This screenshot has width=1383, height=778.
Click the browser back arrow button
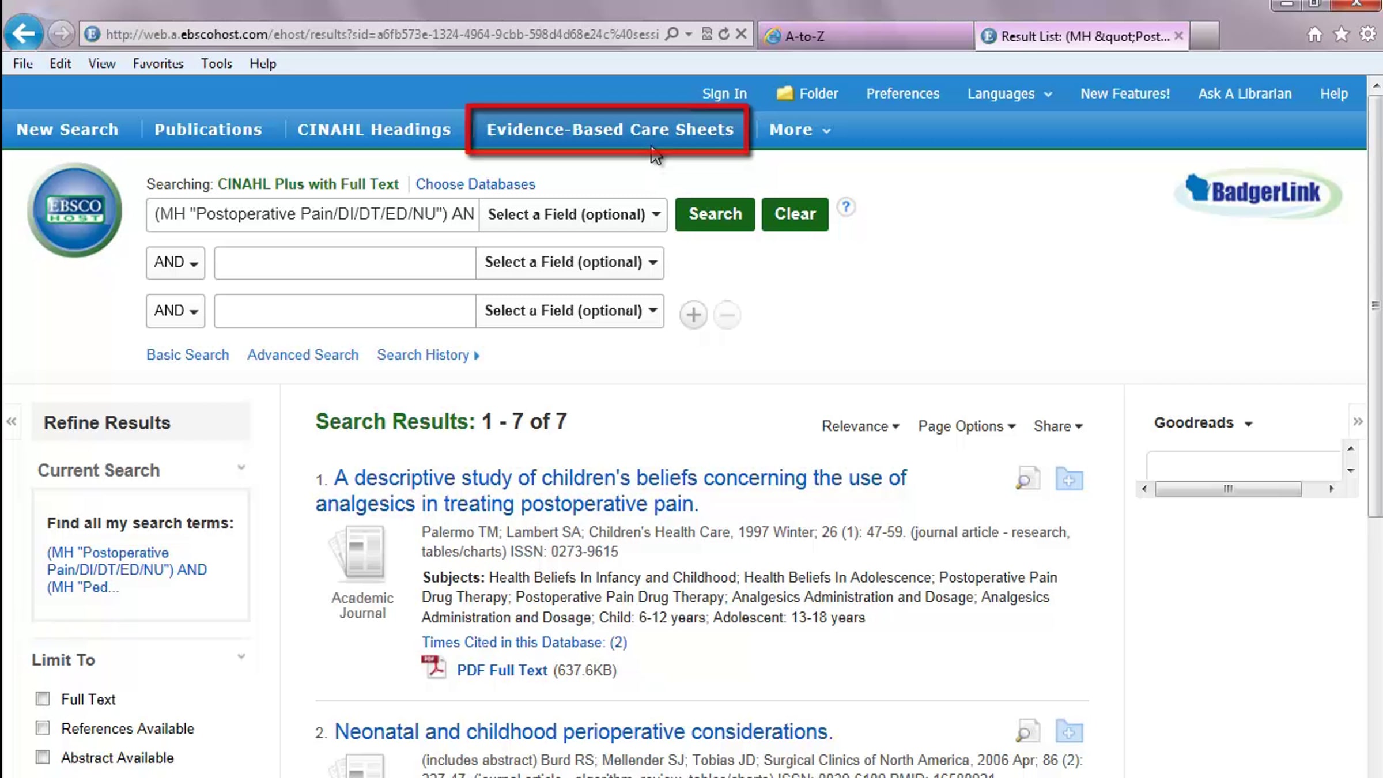24,33
